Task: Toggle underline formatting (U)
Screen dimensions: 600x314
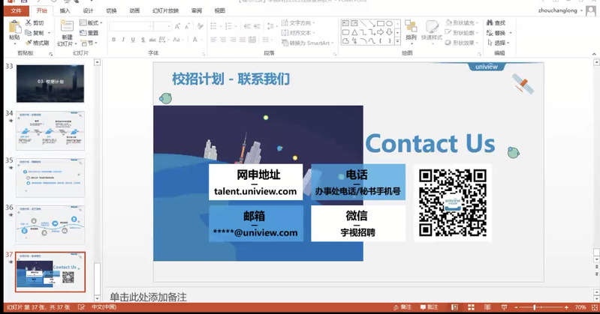Action: (x=133, y=40)
